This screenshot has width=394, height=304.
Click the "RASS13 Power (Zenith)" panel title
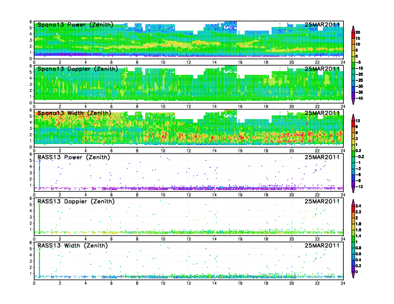(x=74, y=157)
